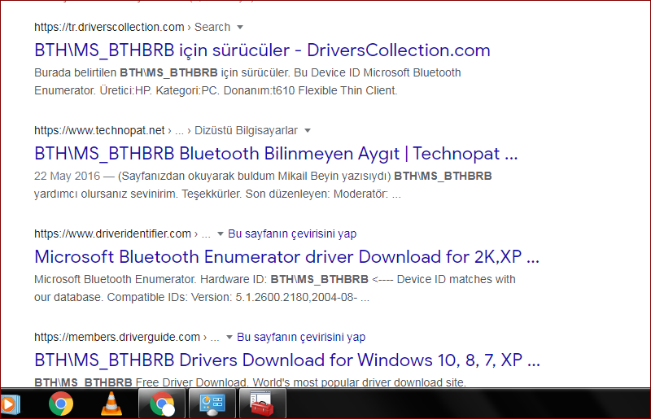Open Windows Media Player from taskbar
Screen dimensions: 651x419
point(9,404)
